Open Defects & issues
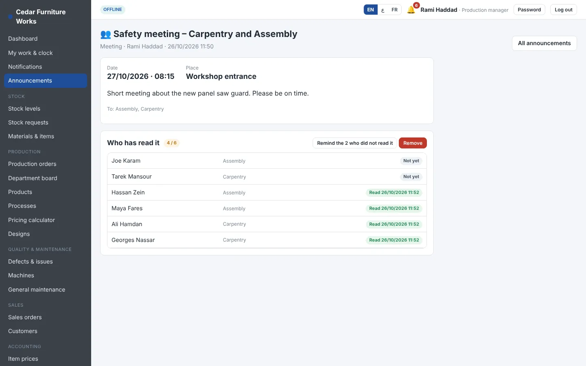Image resolution: width=586 pixels, height=366 pixels. tap(46, 261)
